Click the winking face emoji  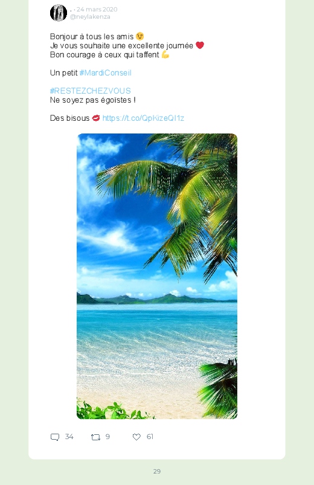coord(140,36)
